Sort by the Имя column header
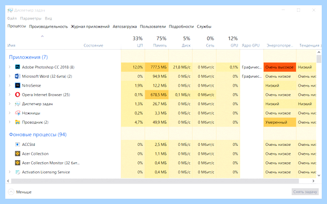 (x=11, y=45)
